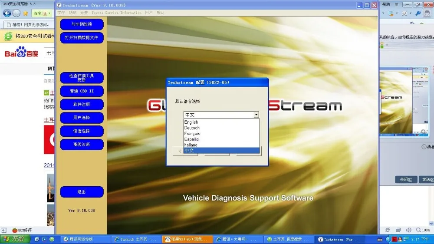Click the screenshot tool icon in browser toolbar
Screen dimensions: 434x244
(x=391, y=13)
